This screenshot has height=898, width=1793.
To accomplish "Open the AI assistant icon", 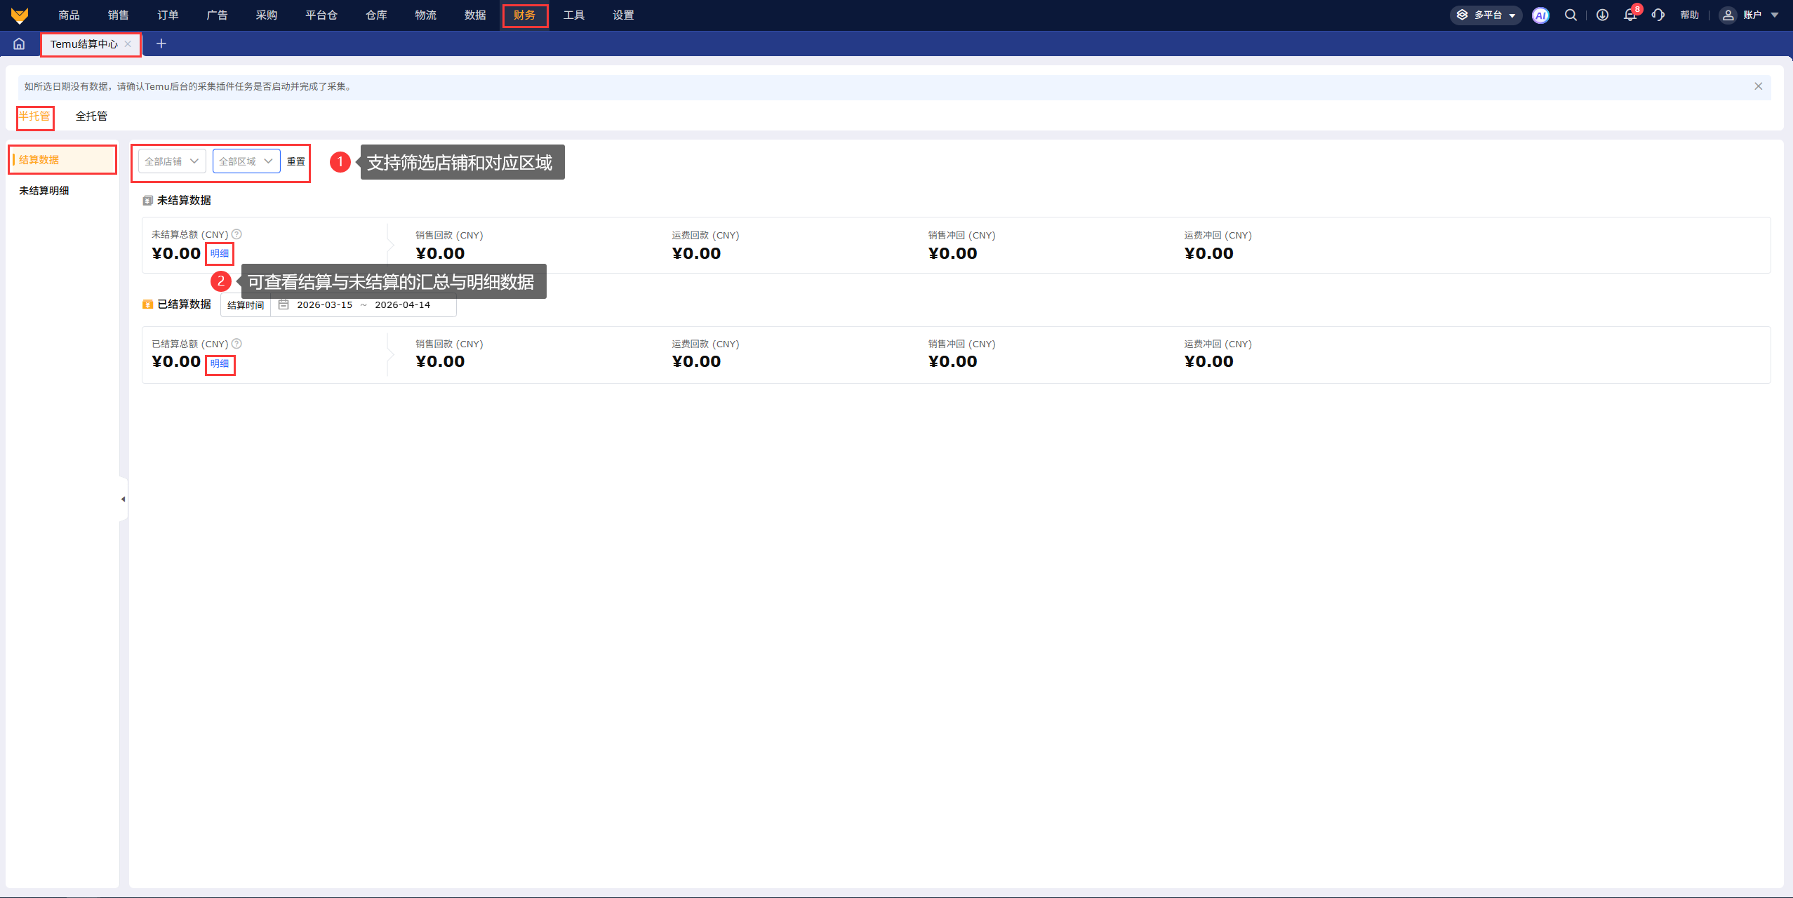I will point(1540,15).
